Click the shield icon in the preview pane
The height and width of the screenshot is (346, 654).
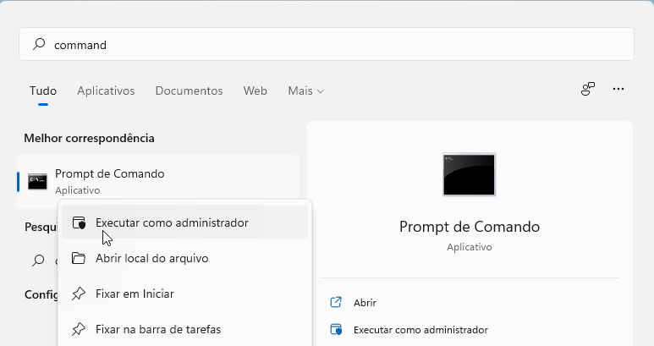point(336,329)
